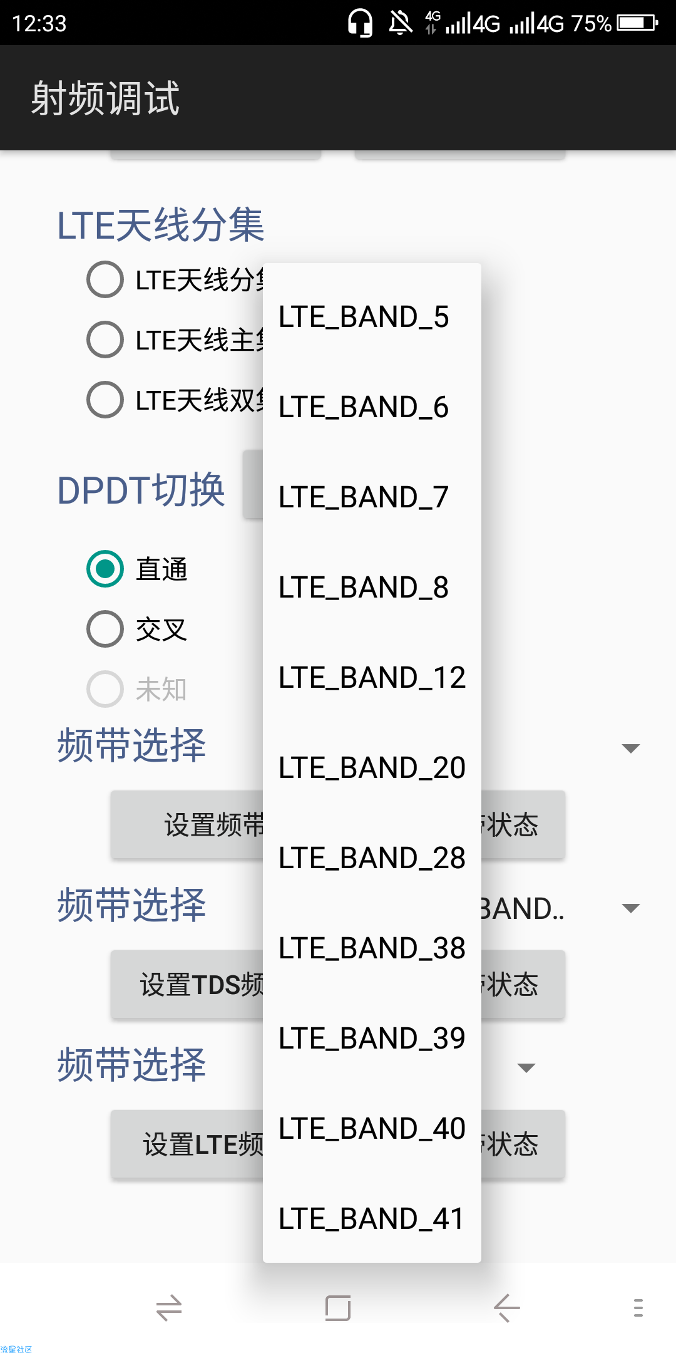Choose LTE_BAND_20 from the list
This screenshot has height=1353, width=676.
pos(372,768)
